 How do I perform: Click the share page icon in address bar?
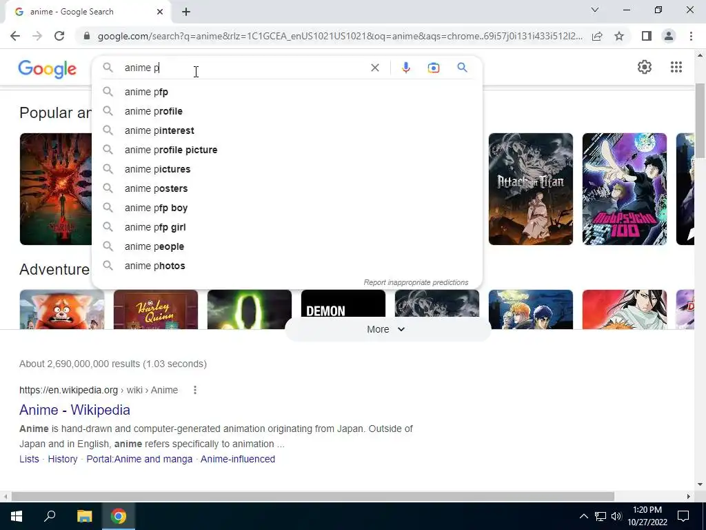click(x=597, y=36)
